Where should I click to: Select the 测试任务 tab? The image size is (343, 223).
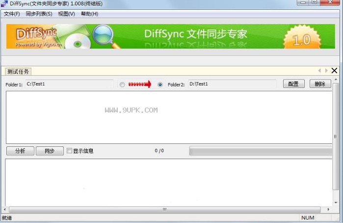pos(18,72)
